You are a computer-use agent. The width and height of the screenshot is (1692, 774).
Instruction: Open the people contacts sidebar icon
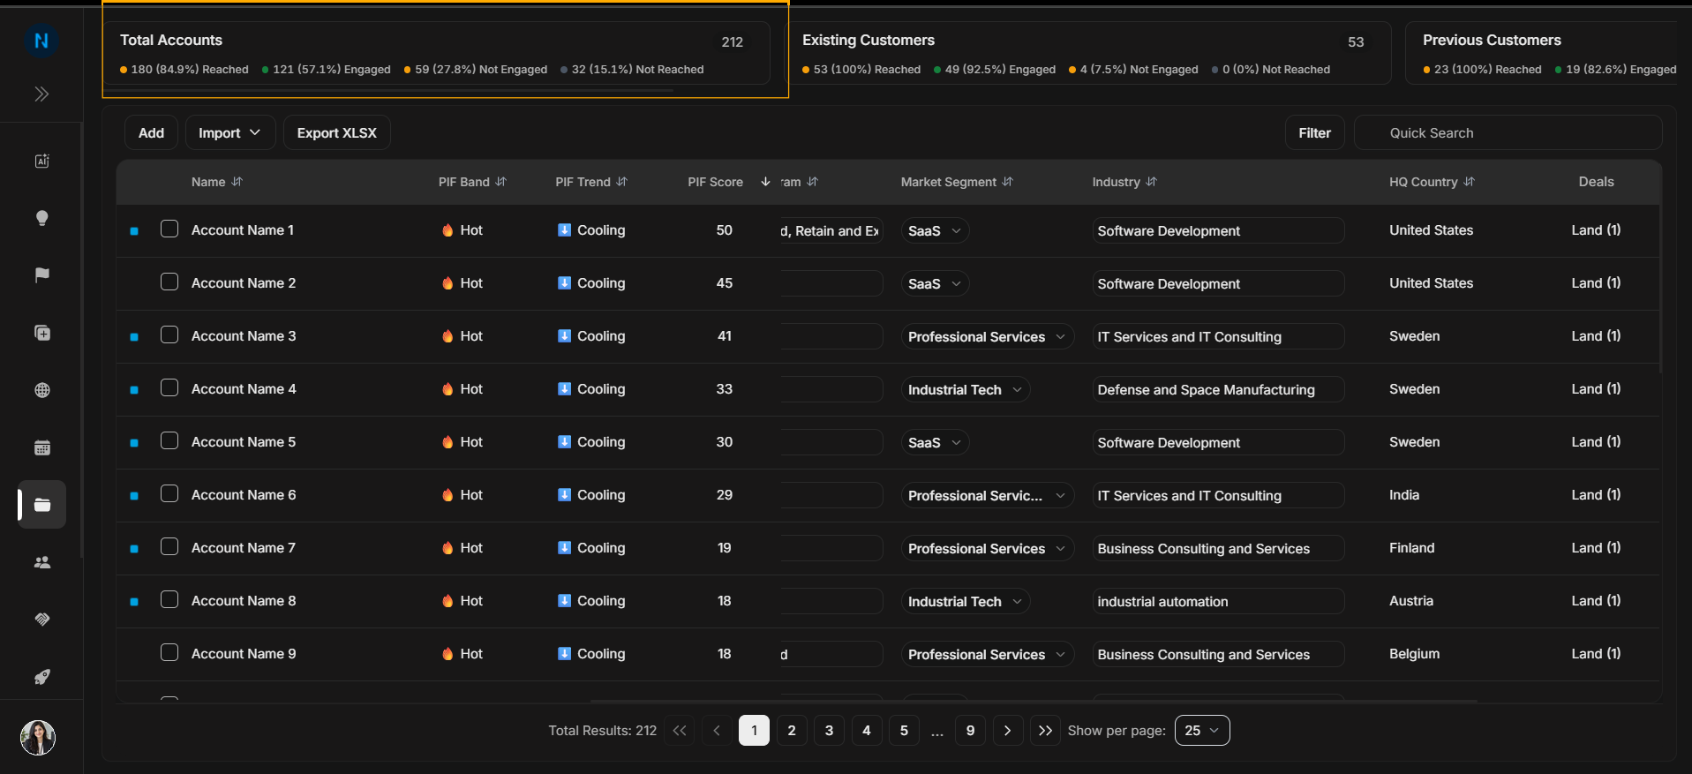[x=41, y=562]
